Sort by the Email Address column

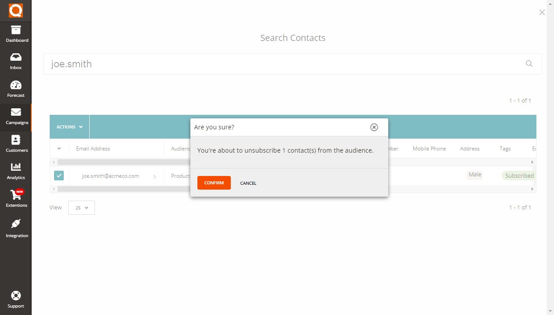pos(93,148)
